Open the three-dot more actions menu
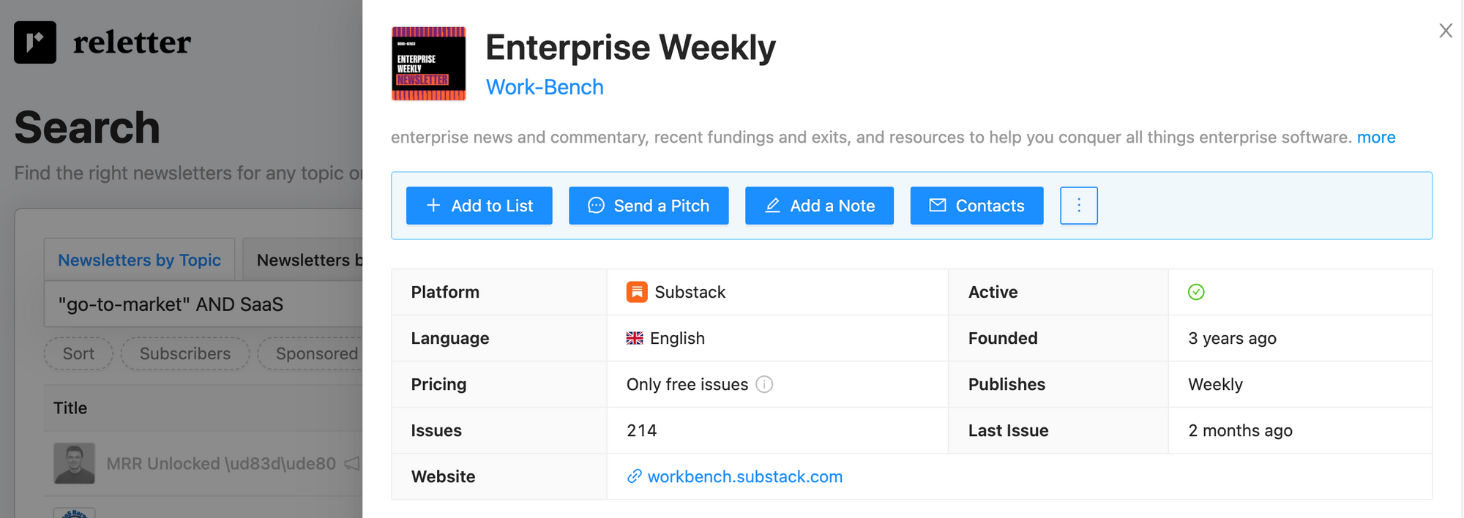 click(1079, 206)
